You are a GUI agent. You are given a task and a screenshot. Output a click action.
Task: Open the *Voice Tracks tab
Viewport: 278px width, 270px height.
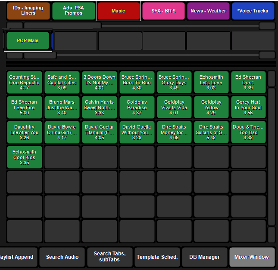[x=253, y=11]
